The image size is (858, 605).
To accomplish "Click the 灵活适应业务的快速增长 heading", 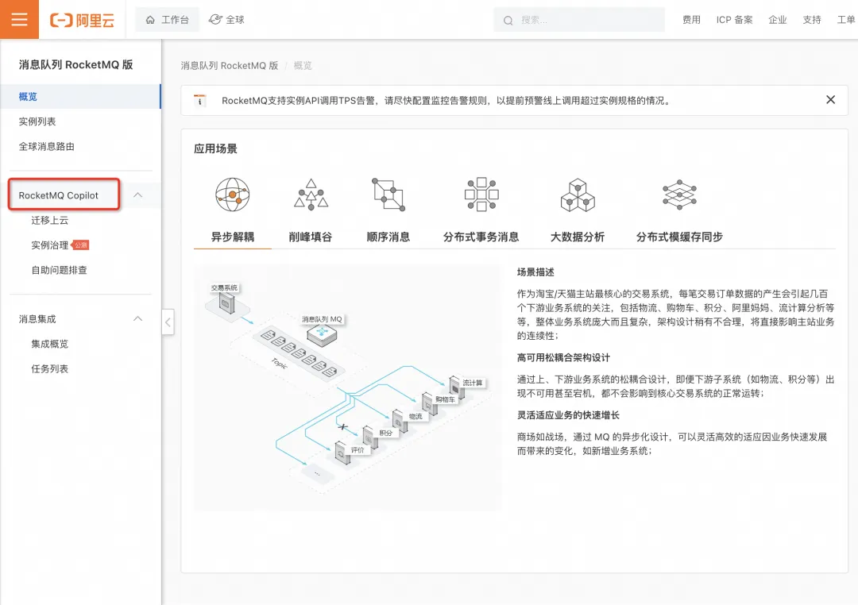I will coord(568,415).
